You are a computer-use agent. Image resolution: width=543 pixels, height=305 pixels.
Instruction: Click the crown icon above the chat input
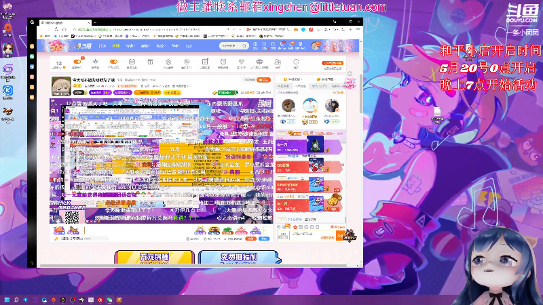tap(295, 227)
